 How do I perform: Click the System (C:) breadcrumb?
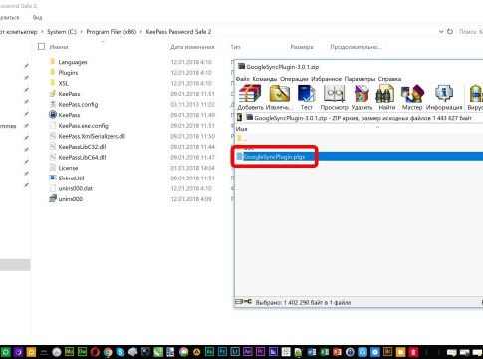coord(62,32)
